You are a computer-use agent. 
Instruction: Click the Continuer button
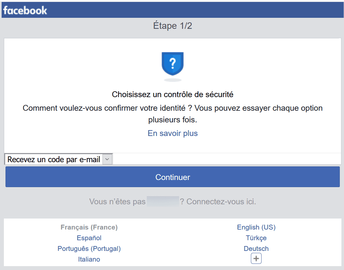173,177
